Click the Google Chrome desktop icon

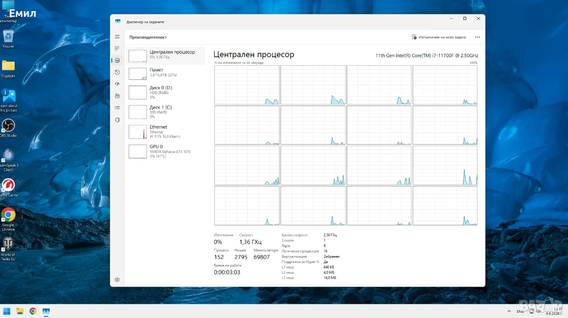[8, 220]
